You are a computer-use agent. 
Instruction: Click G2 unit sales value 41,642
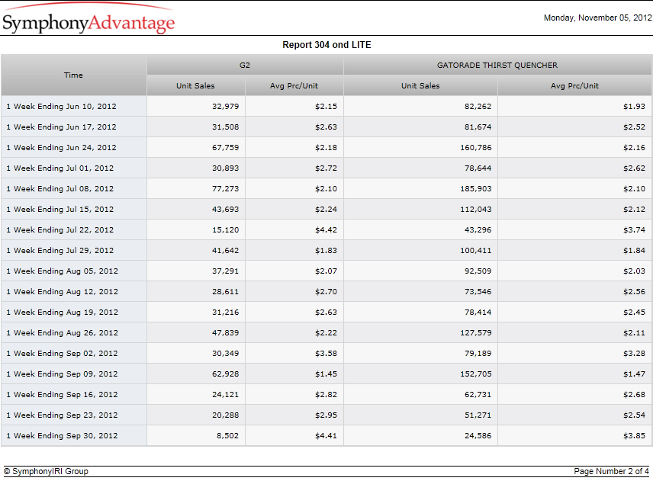pos(225,251)
